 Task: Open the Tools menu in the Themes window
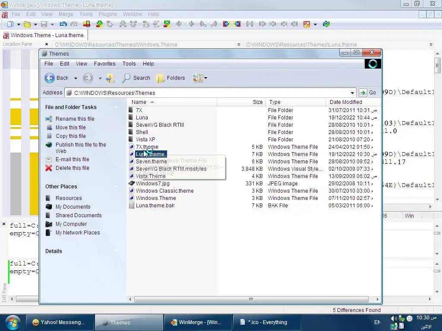point(129,64)
